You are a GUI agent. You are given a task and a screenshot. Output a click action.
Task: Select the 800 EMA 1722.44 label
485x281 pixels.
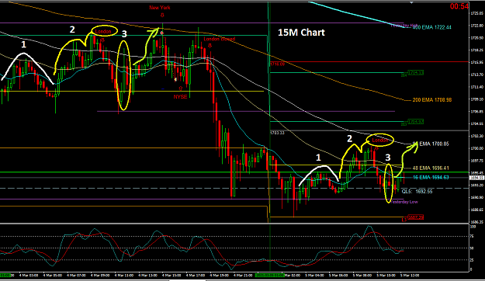point(431,27)
